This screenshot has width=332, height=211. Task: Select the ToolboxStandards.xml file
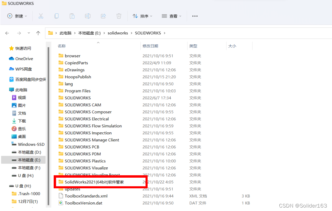coord(86,196)
